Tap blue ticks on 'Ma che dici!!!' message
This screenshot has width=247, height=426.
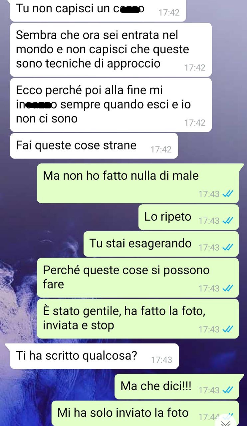[x=228, y=390]
